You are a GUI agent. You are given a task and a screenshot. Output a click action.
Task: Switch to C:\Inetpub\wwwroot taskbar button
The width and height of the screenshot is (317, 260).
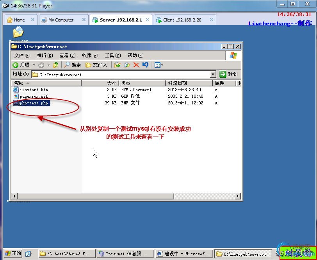point(243,253)
